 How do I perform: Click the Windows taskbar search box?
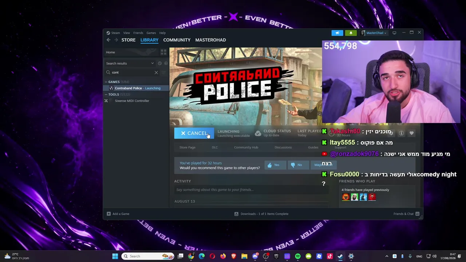148,256
